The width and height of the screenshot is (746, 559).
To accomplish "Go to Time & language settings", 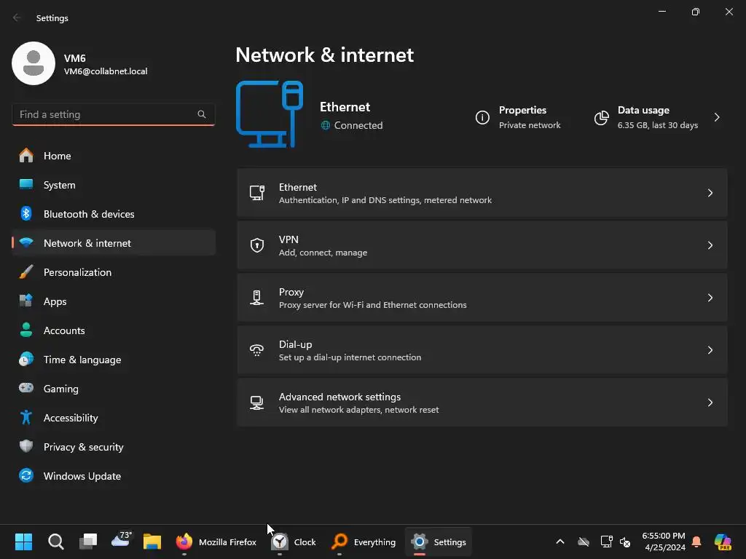I will [82, 360].
